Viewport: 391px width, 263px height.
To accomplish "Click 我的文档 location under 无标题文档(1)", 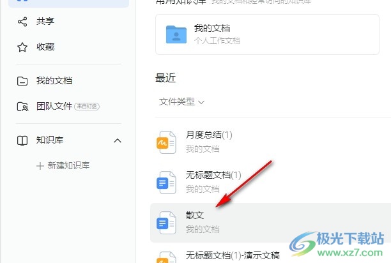I will [203, 190].
